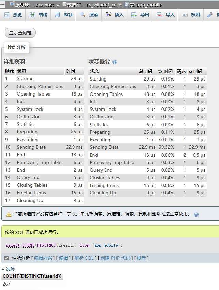219x290 pixels.
Task: Click the help icon beside 状态概要
Action: [x=115, y=62]
